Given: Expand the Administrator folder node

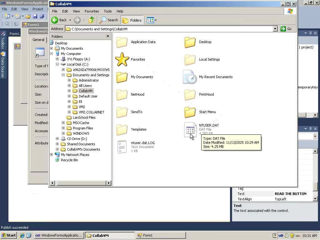Looking at the screenshot, I should pos(69,80).
